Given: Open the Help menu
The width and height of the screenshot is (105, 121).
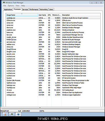Looking at the screenshot, I should (23, 6).
